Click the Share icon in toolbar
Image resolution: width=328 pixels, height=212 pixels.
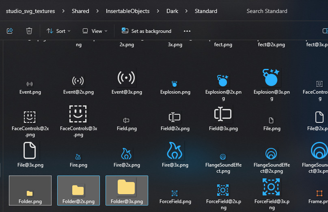click(10, 31)
